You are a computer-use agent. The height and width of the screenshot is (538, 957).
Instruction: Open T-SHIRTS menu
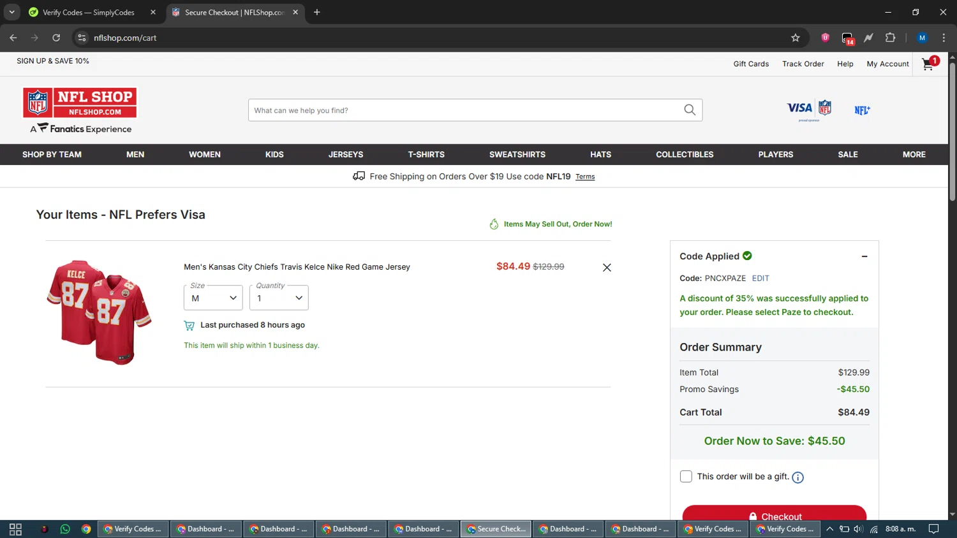[x=426, y=154]
